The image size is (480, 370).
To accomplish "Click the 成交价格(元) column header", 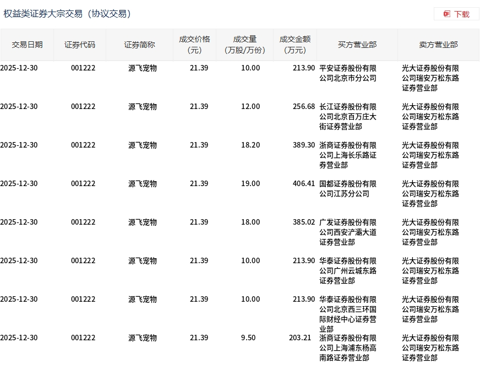I will tap(194, 45).
